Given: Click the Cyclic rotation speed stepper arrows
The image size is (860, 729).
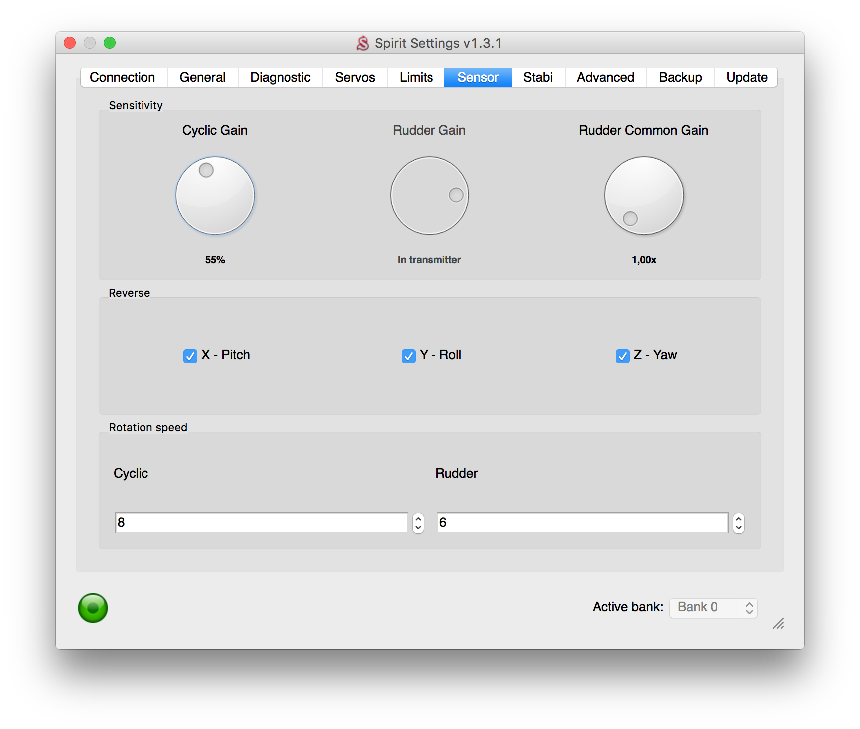Looking at the screenshot, I should pos(418,523).
